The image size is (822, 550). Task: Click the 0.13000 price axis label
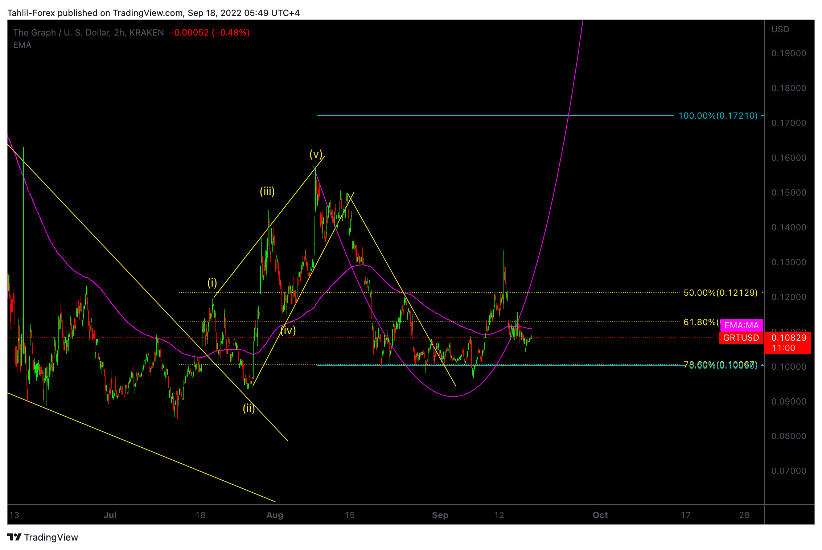click(x=789, y=262)
